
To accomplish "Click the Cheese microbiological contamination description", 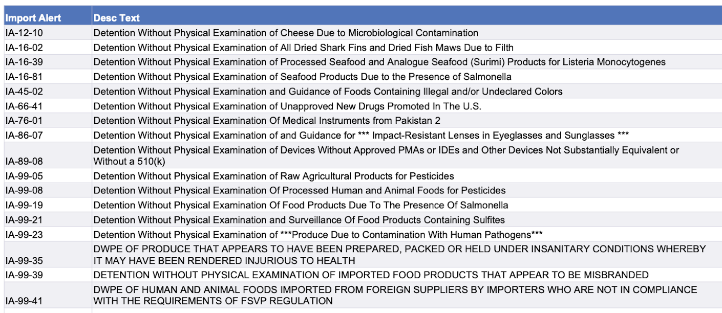I will (x=285, y=33).
